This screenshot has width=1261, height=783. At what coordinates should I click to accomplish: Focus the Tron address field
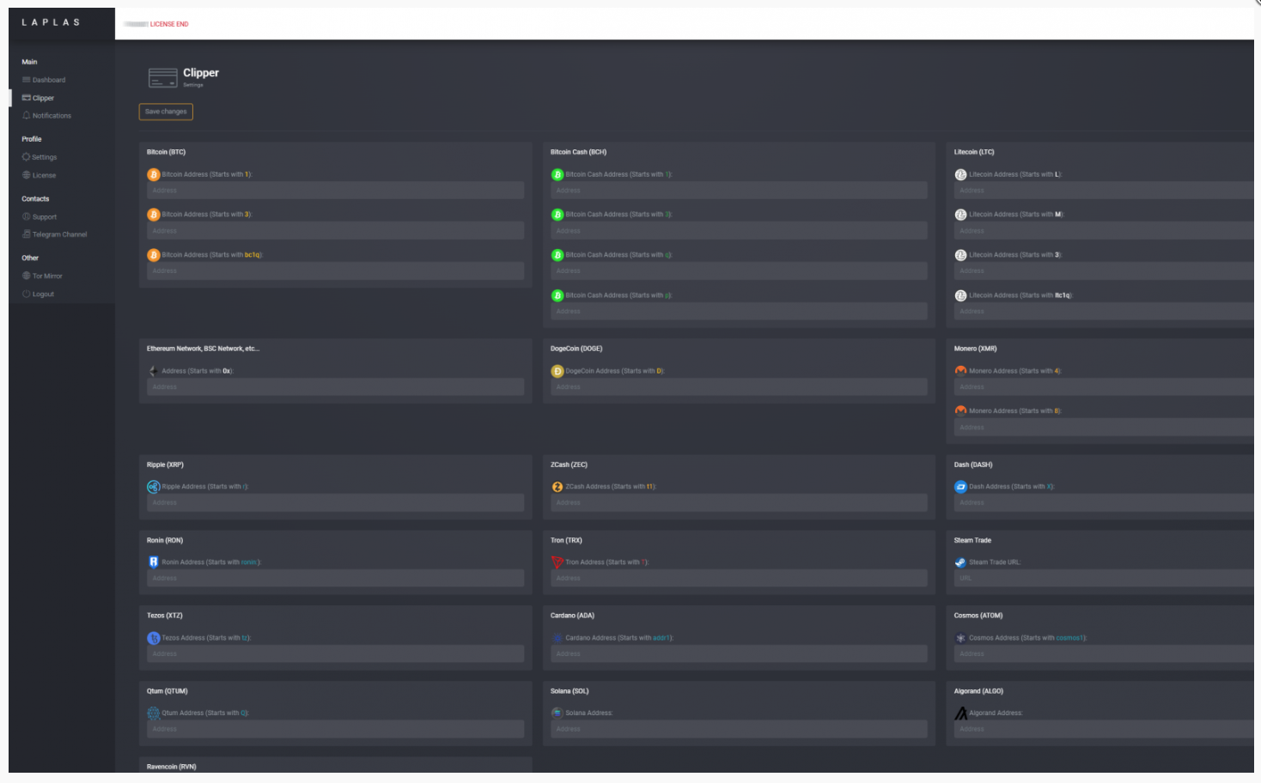(x=739, y=579)
